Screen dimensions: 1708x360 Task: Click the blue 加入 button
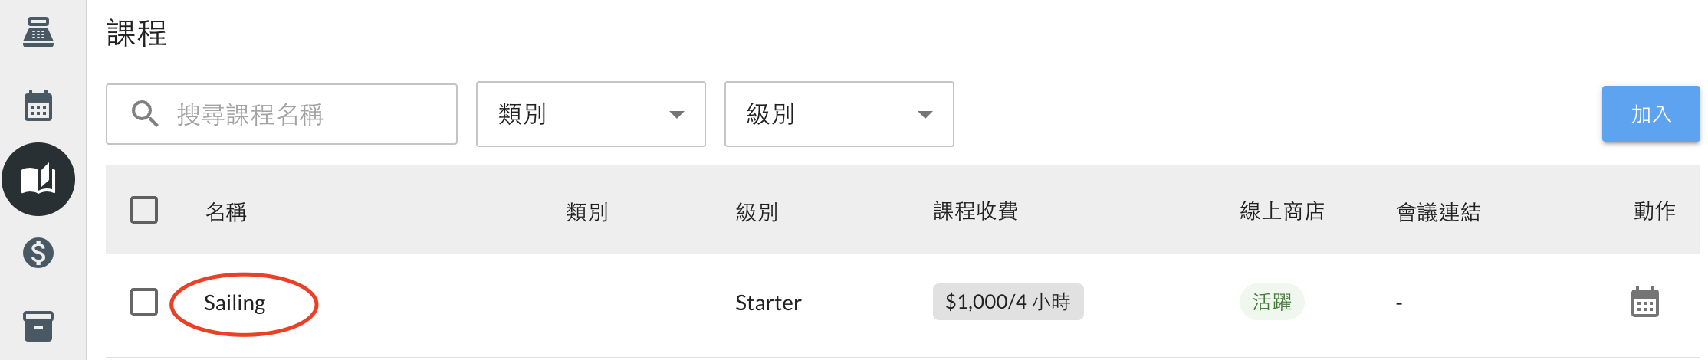pyautogui.click(x=1650, y=114)
